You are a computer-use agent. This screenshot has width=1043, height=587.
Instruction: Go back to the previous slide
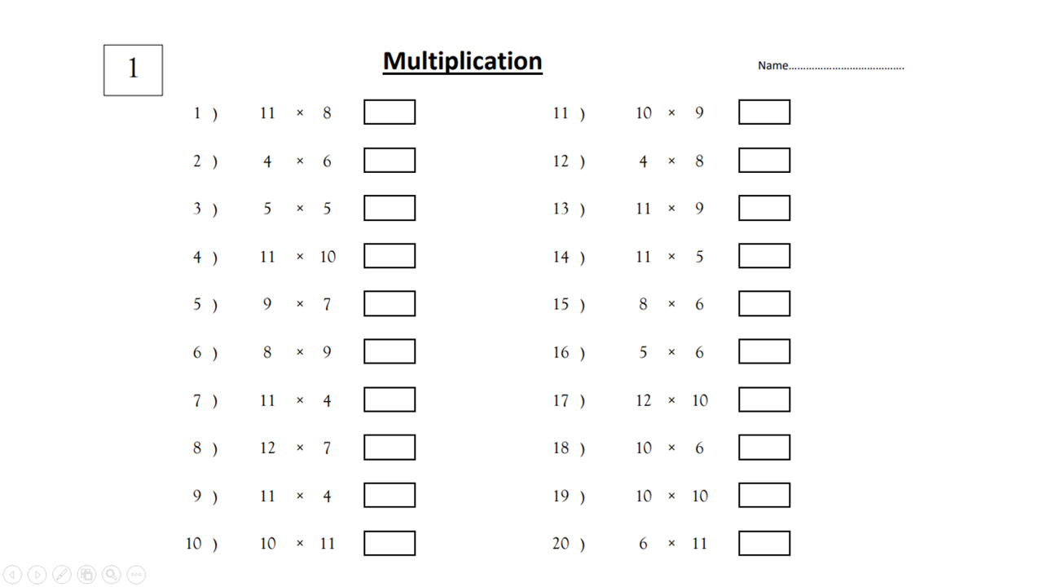tap(11, 574)
